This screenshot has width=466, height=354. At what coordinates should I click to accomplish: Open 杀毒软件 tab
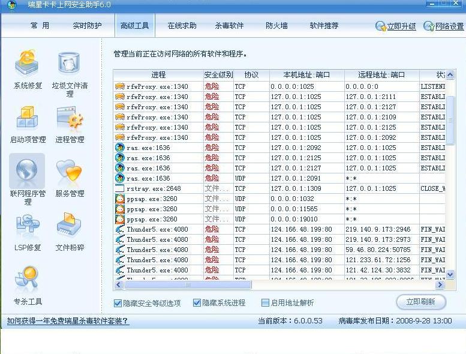tap(229, 26)
